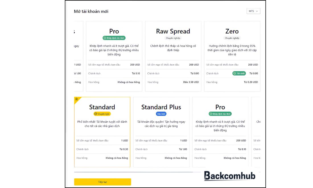Click the bottom Pro card's Khớp lệnh tức thời badge
The width and height of the screenshot is (313, 188).
(220, 114)
